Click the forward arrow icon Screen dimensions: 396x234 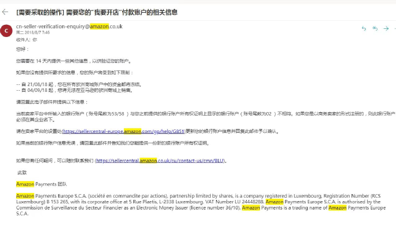386,28
